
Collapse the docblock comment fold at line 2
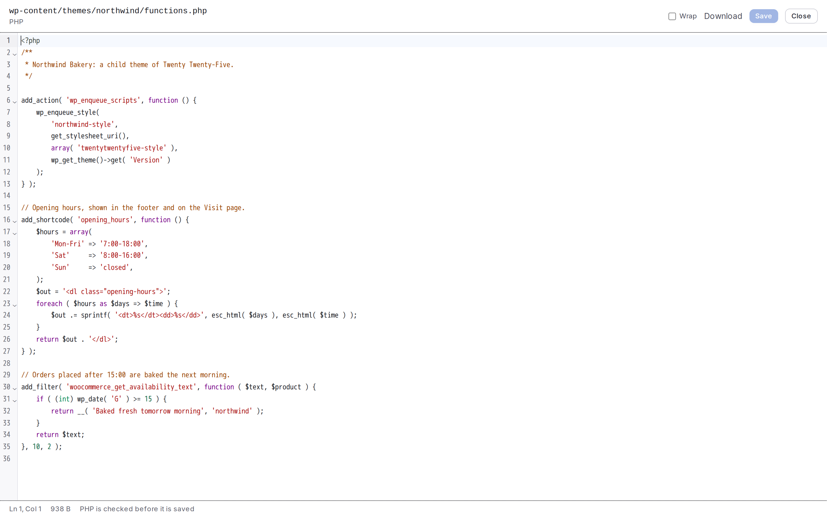[15, 54]
